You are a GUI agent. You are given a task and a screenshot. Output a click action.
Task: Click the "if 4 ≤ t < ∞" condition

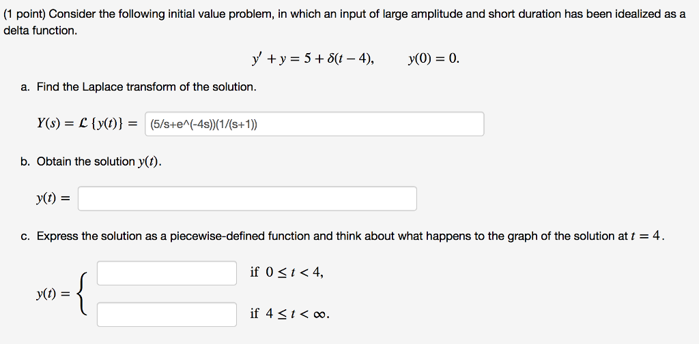[290, 314]
